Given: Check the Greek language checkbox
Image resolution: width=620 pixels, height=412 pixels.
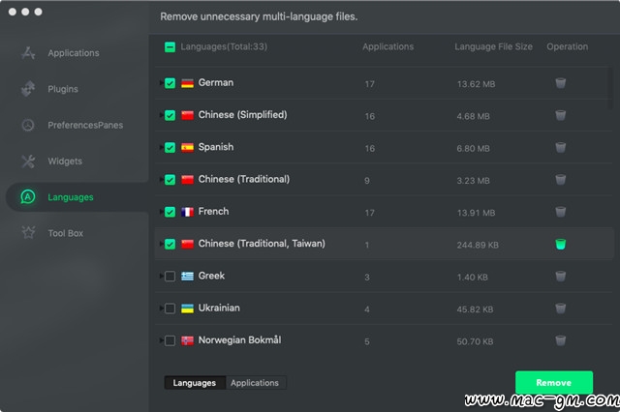Looking at the screenshot, I should point(170,277).
